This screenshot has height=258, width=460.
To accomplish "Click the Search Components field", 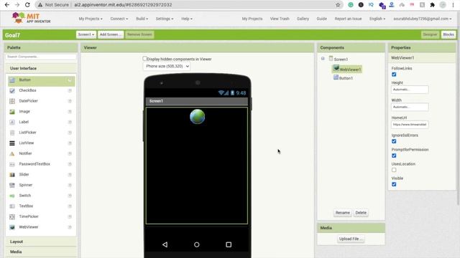I will [x=41, y=57].
